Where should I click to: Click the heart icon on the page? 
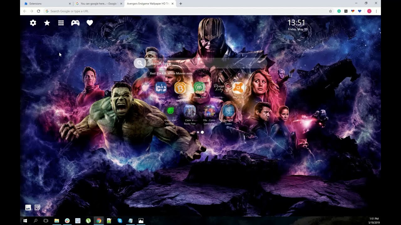90,23
